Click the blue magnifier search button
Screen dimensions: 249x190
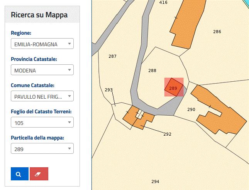click(19, 174)
